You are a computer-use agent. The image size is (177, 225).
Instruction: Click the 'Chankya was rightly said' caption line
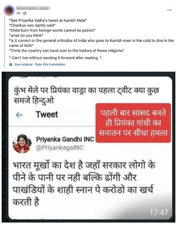point(32,26)
